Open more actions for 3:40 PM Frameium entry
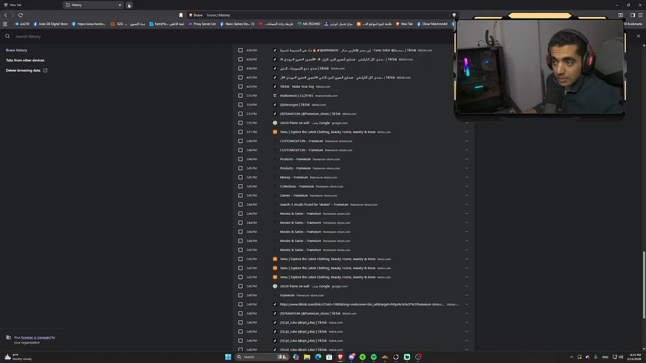Image resolution: width=646 pixels, height=363 pixels. pos(466,295)
